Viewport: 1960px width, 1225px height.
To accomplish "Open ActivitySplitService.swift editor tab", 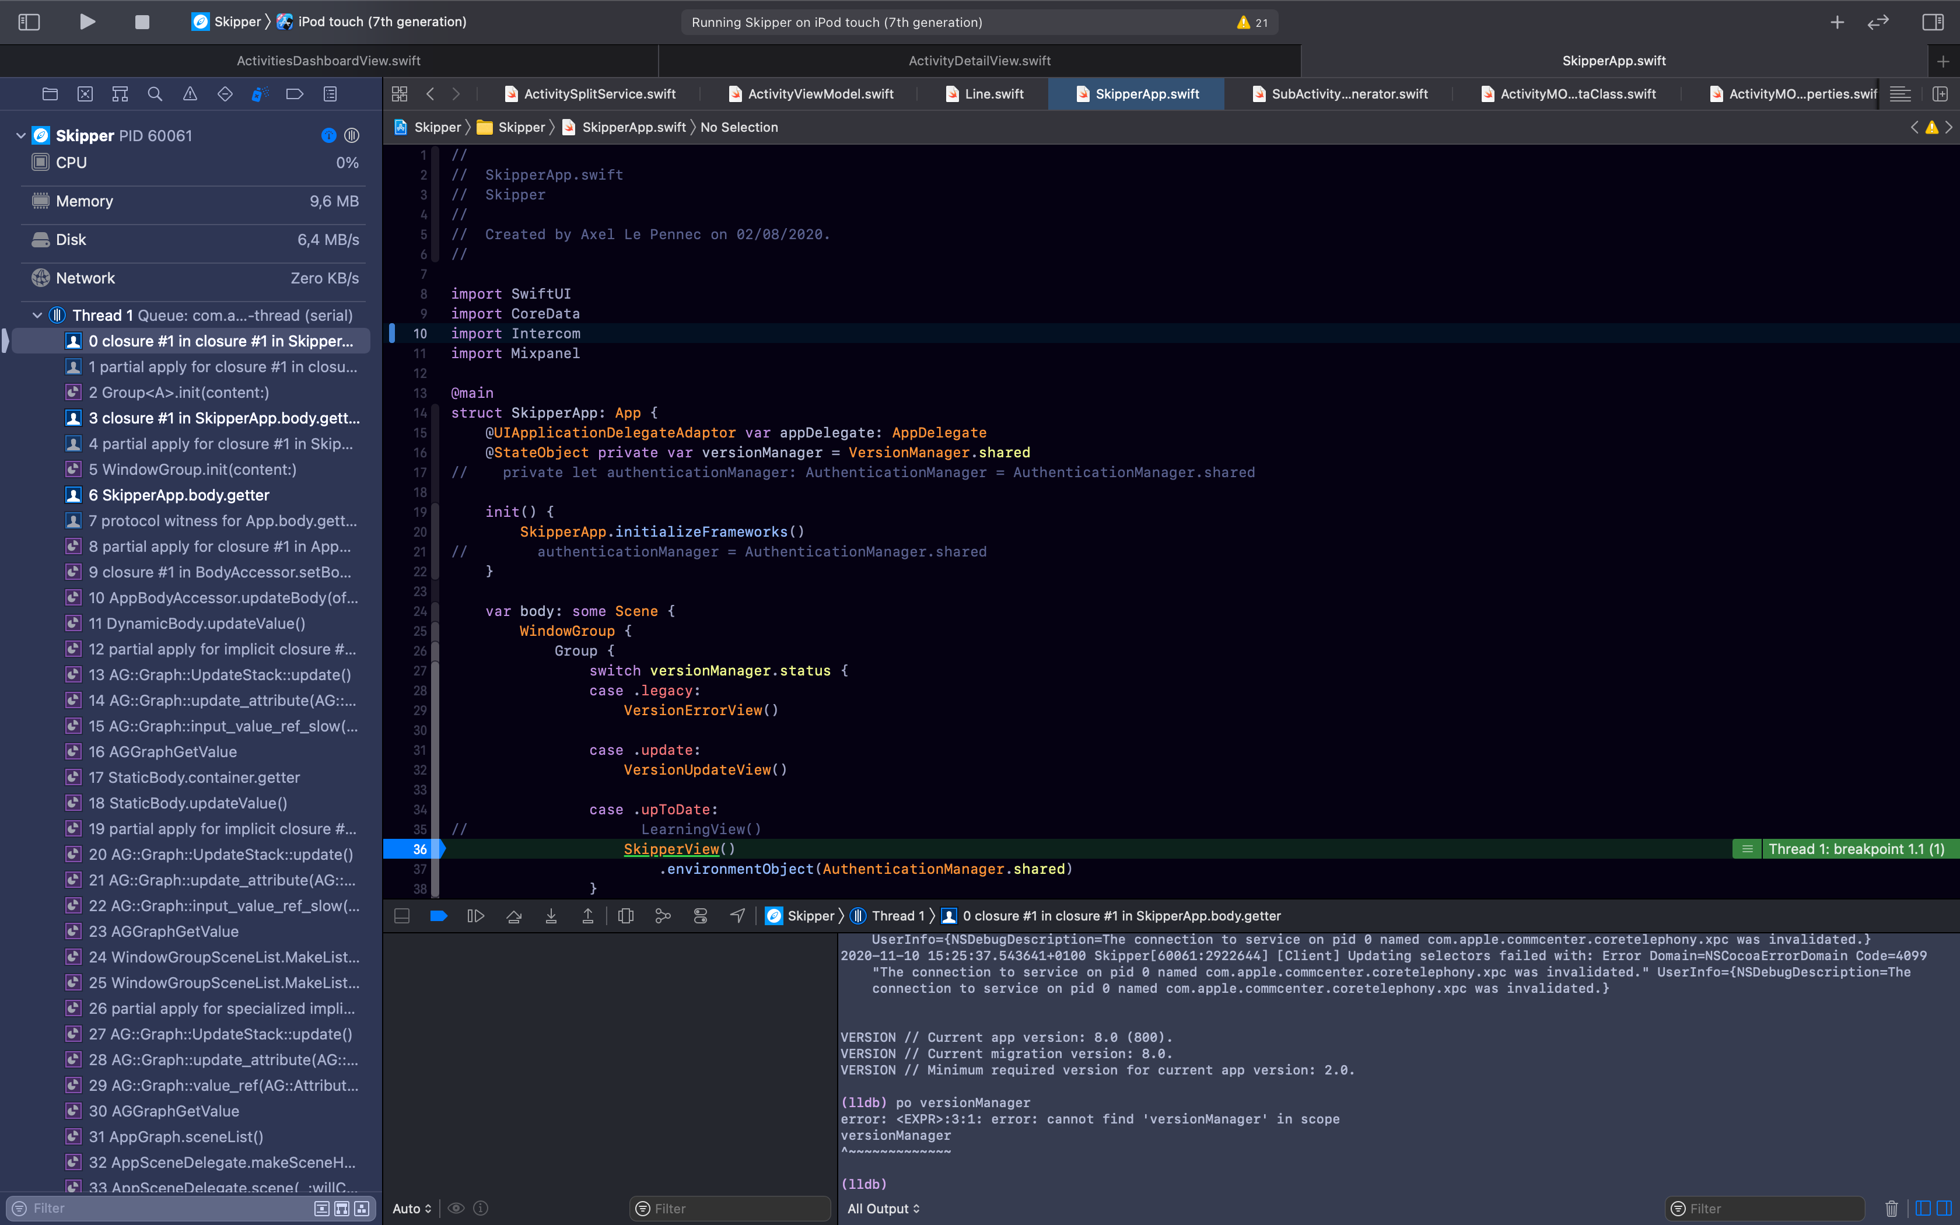I will click(590, 94).
